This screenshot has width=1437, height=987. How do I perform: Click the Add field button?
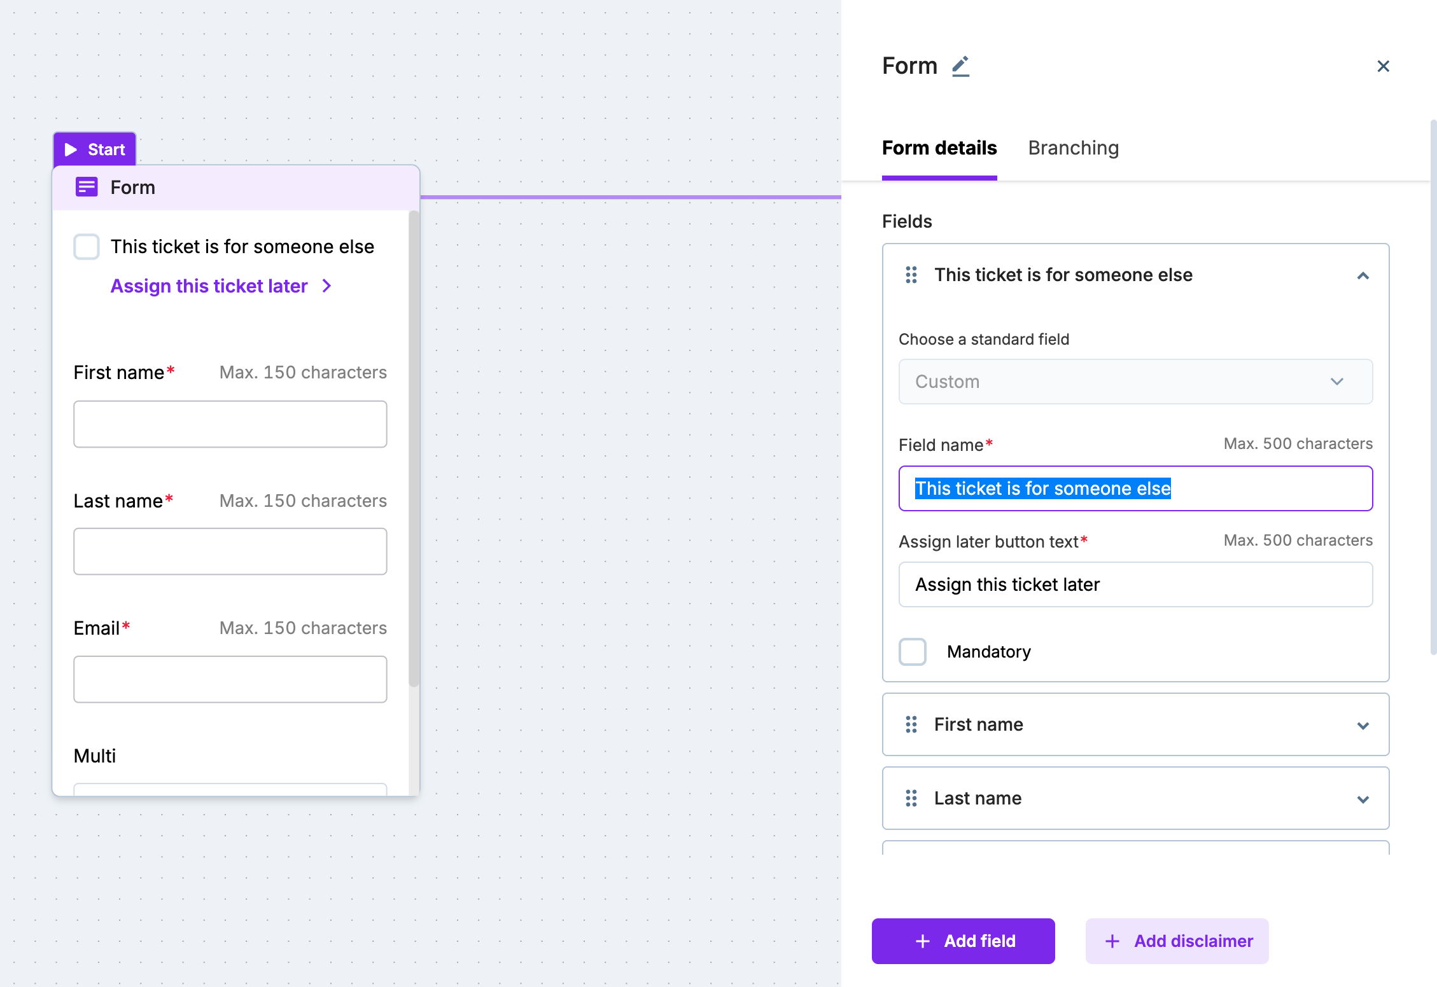(x=963, y=941)
